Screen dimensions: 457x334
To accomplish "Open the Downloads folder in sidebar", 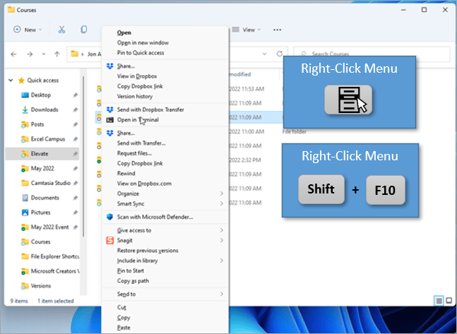I will (x=44, y=109).
